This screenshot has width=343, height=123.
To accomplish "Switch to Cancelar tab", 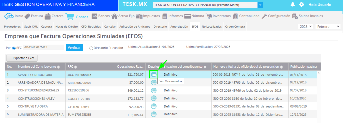I will pyautogui.click(x=110, y=27).
